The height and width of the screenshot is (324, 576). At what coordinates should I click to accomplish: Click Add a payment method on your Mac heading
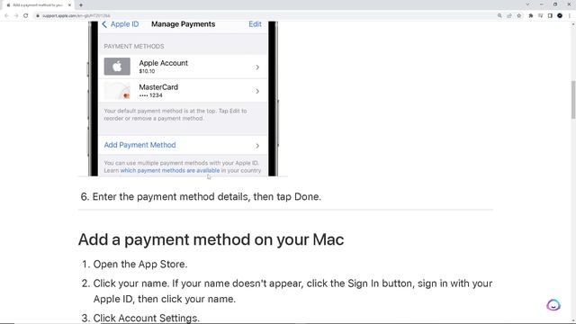coord(211,239)
